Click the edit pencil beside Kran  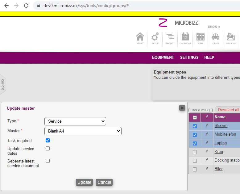207,152
